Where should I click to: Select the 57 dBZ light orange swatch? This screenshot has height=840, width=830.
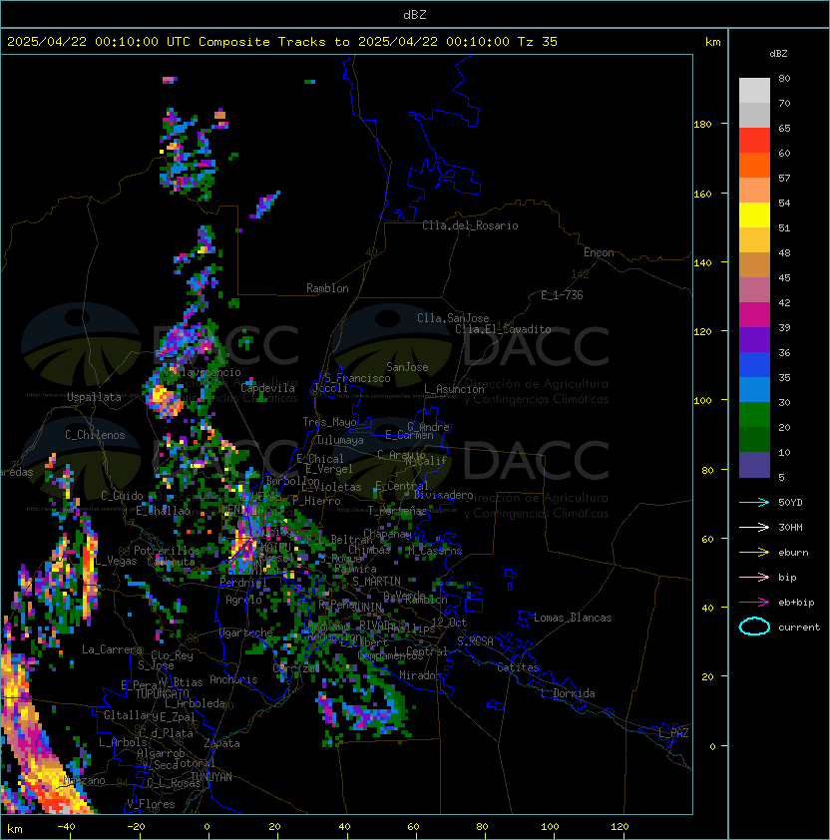(x=754, y=191)
